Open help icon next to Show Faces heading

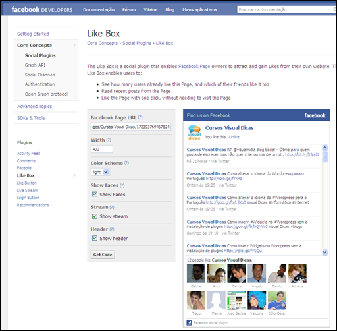[122, 185]
